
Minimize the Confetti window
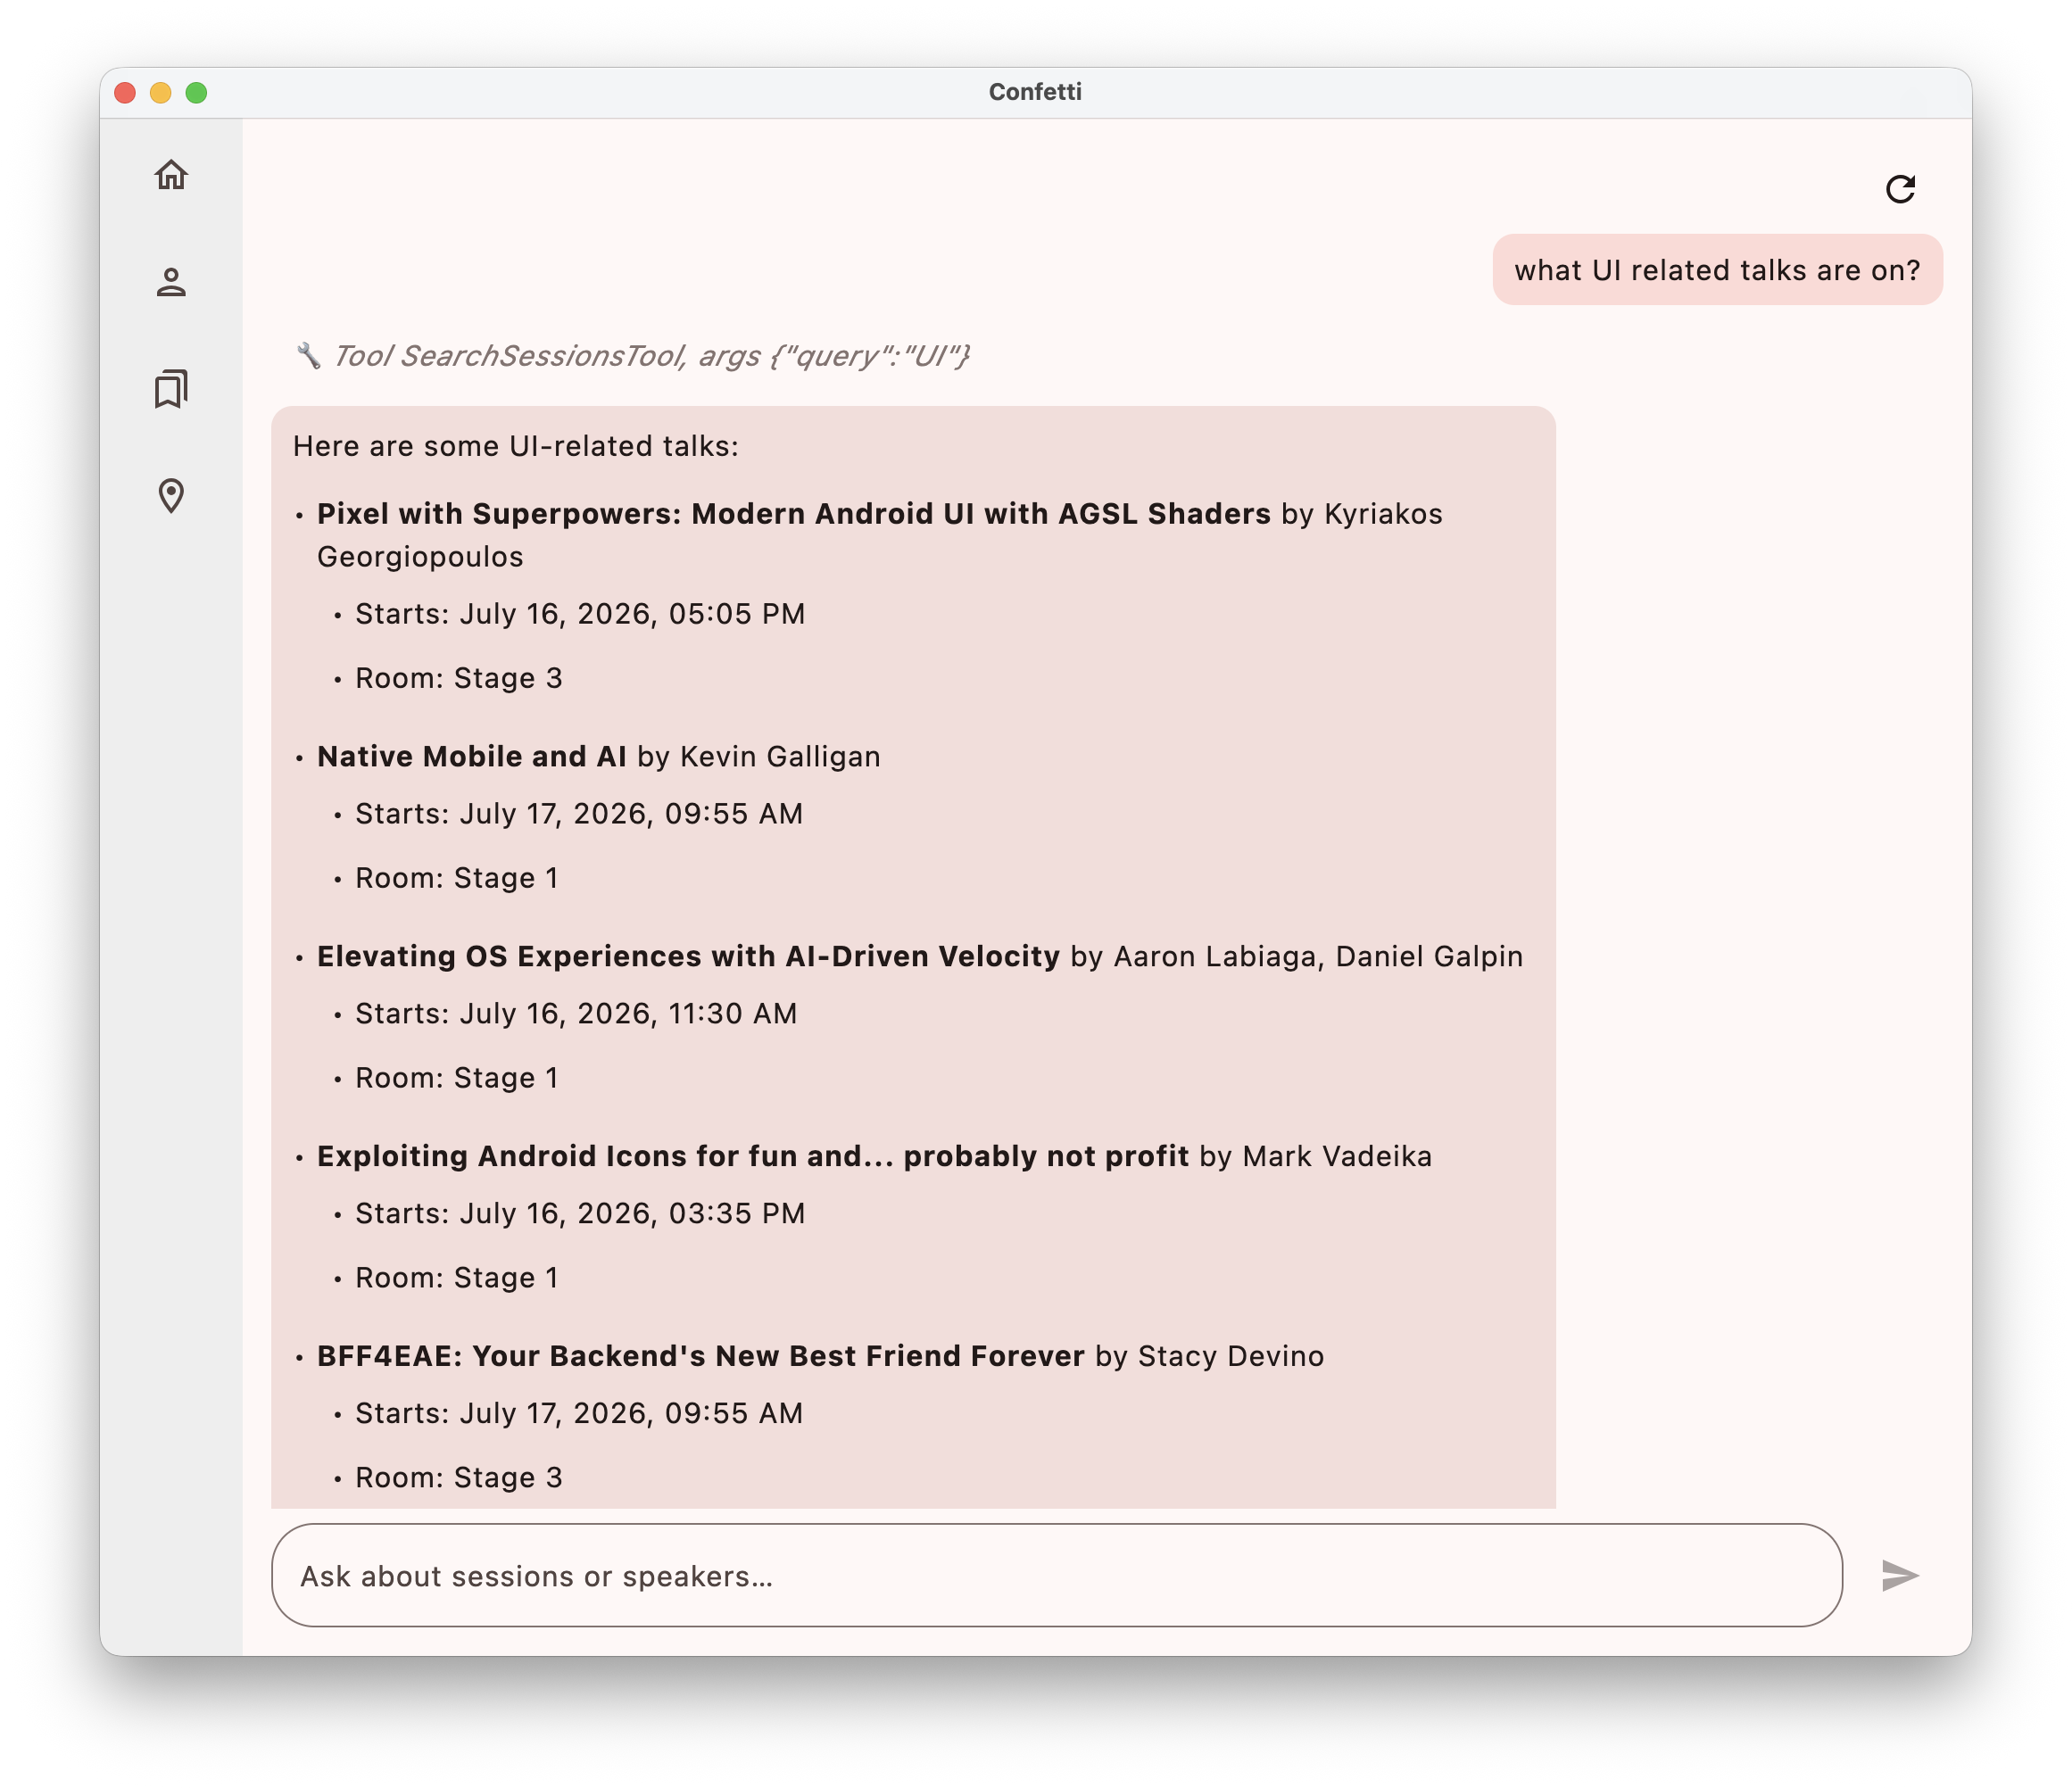click(x=160, y=93)
